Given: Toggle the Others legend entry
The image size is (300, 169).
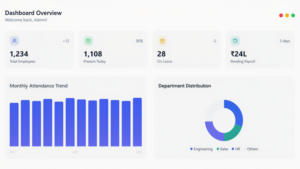Looking at the screenshot, I should click(x=250, y=149).
